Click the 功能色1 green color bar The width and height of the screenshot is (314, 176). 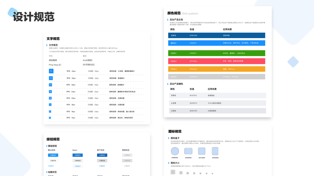pyautogui.click(x=217, y=53)
